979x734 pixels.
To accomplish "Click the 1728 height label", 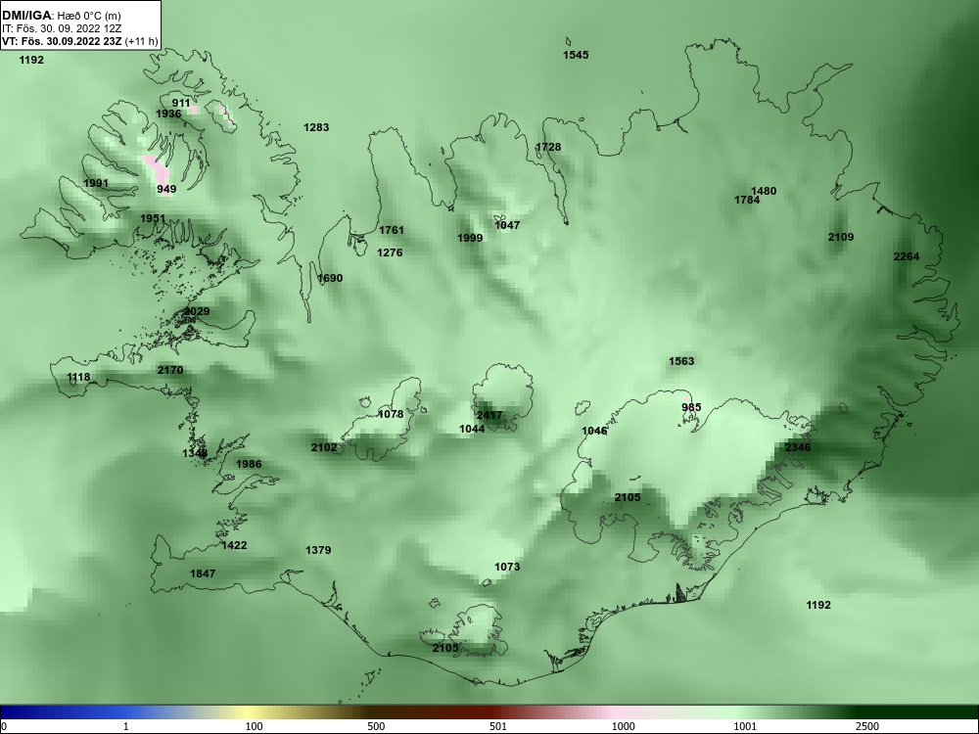I will [548, 148].
